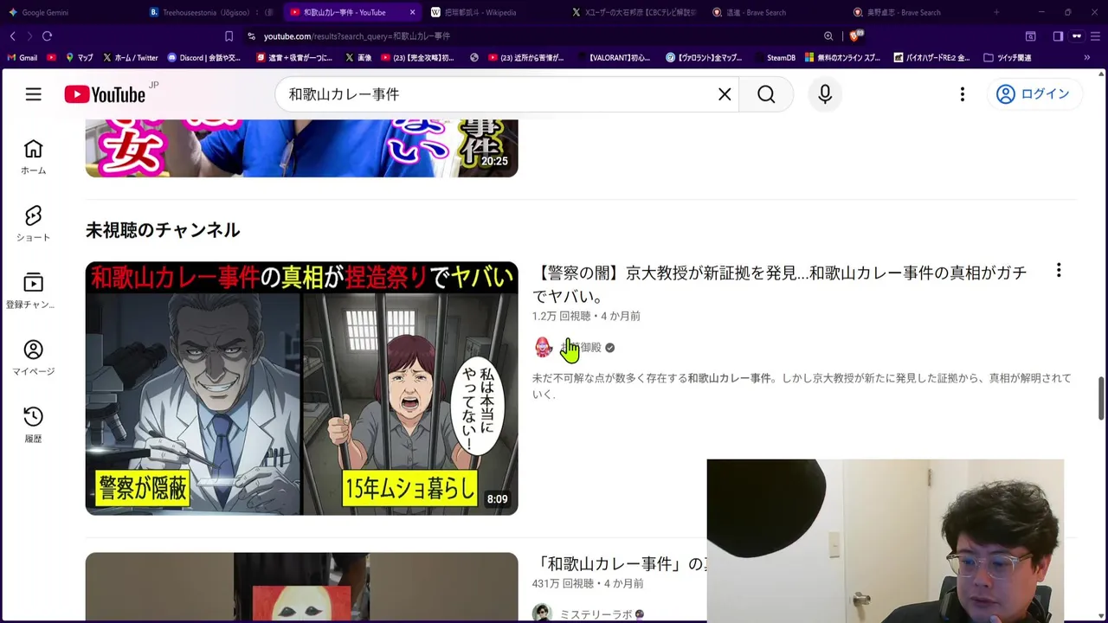Open the ツイッチ関連 bookmarks folder
The height and width of the screenshot is (623, 1108).
[x=1008, y=58]
